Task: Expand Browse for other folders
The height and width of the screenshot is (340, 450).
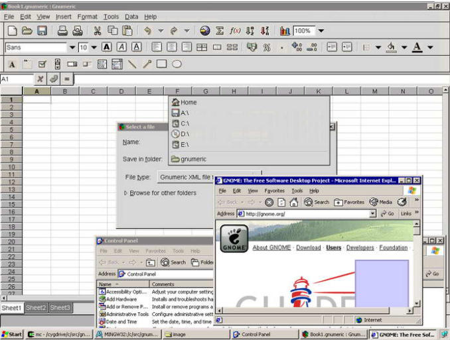Action: tap(163, 193)
